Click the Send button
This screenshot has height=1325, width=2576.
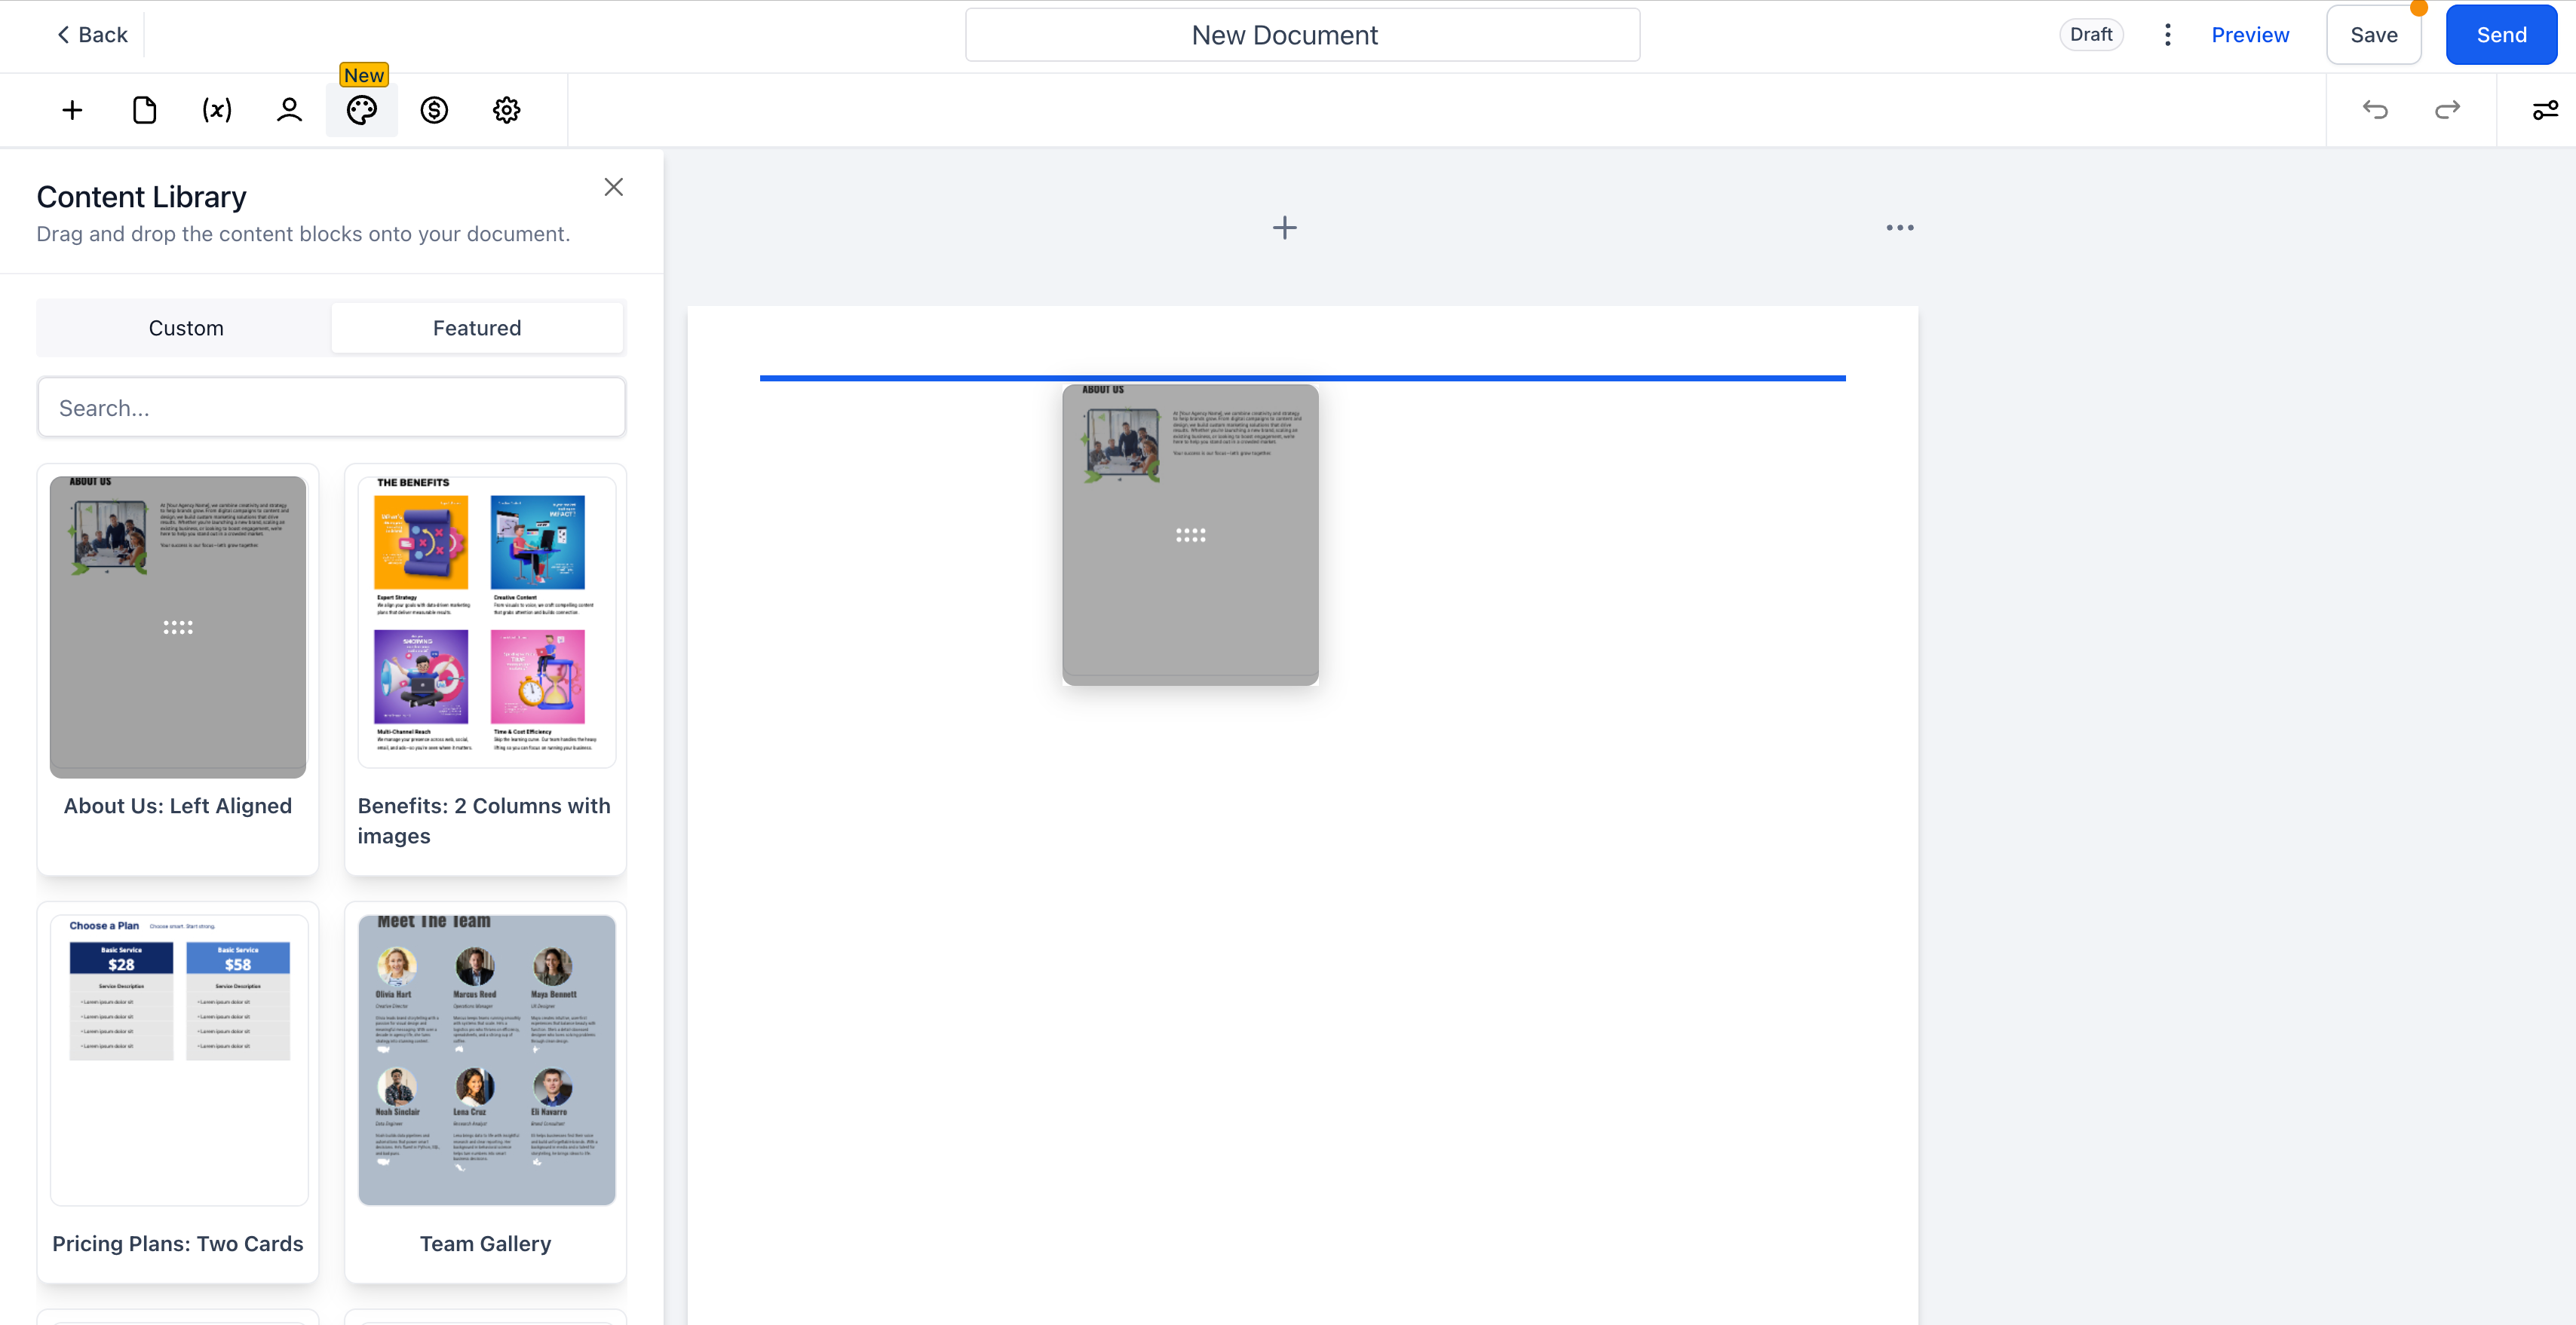pyautogui.click(x=2501, y=34)
